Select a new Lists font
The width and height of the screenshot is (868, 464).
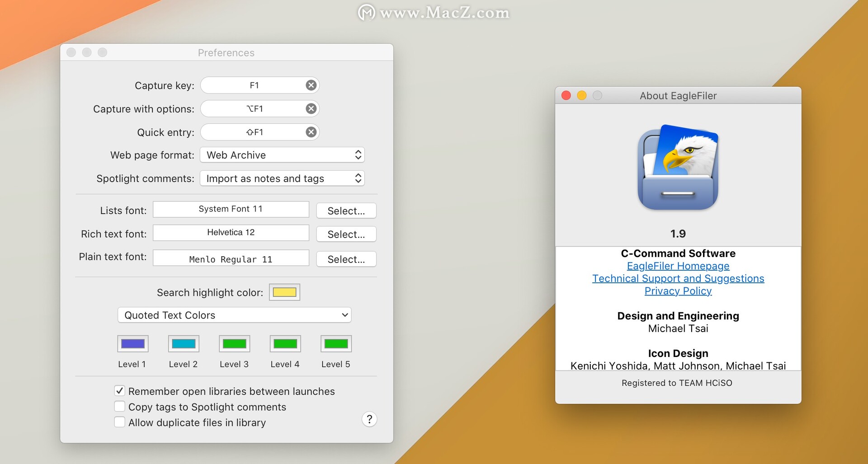pyautogui.click(x=346, y=211)
